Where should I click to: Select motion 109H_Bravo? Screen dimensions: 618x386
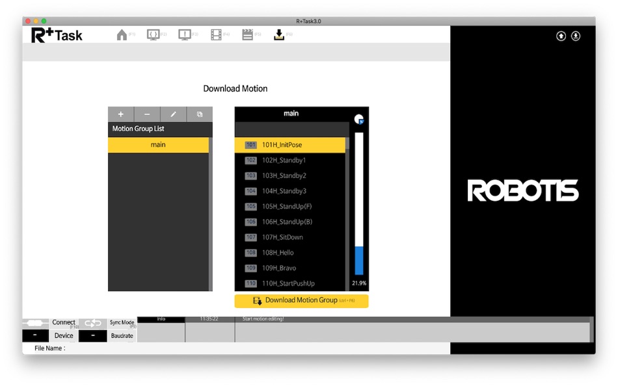[x=290, y=268]
